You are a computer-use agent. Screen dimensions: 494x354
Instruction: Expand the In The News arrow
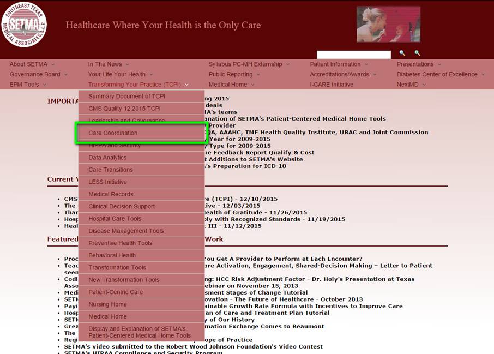[128, 64]
